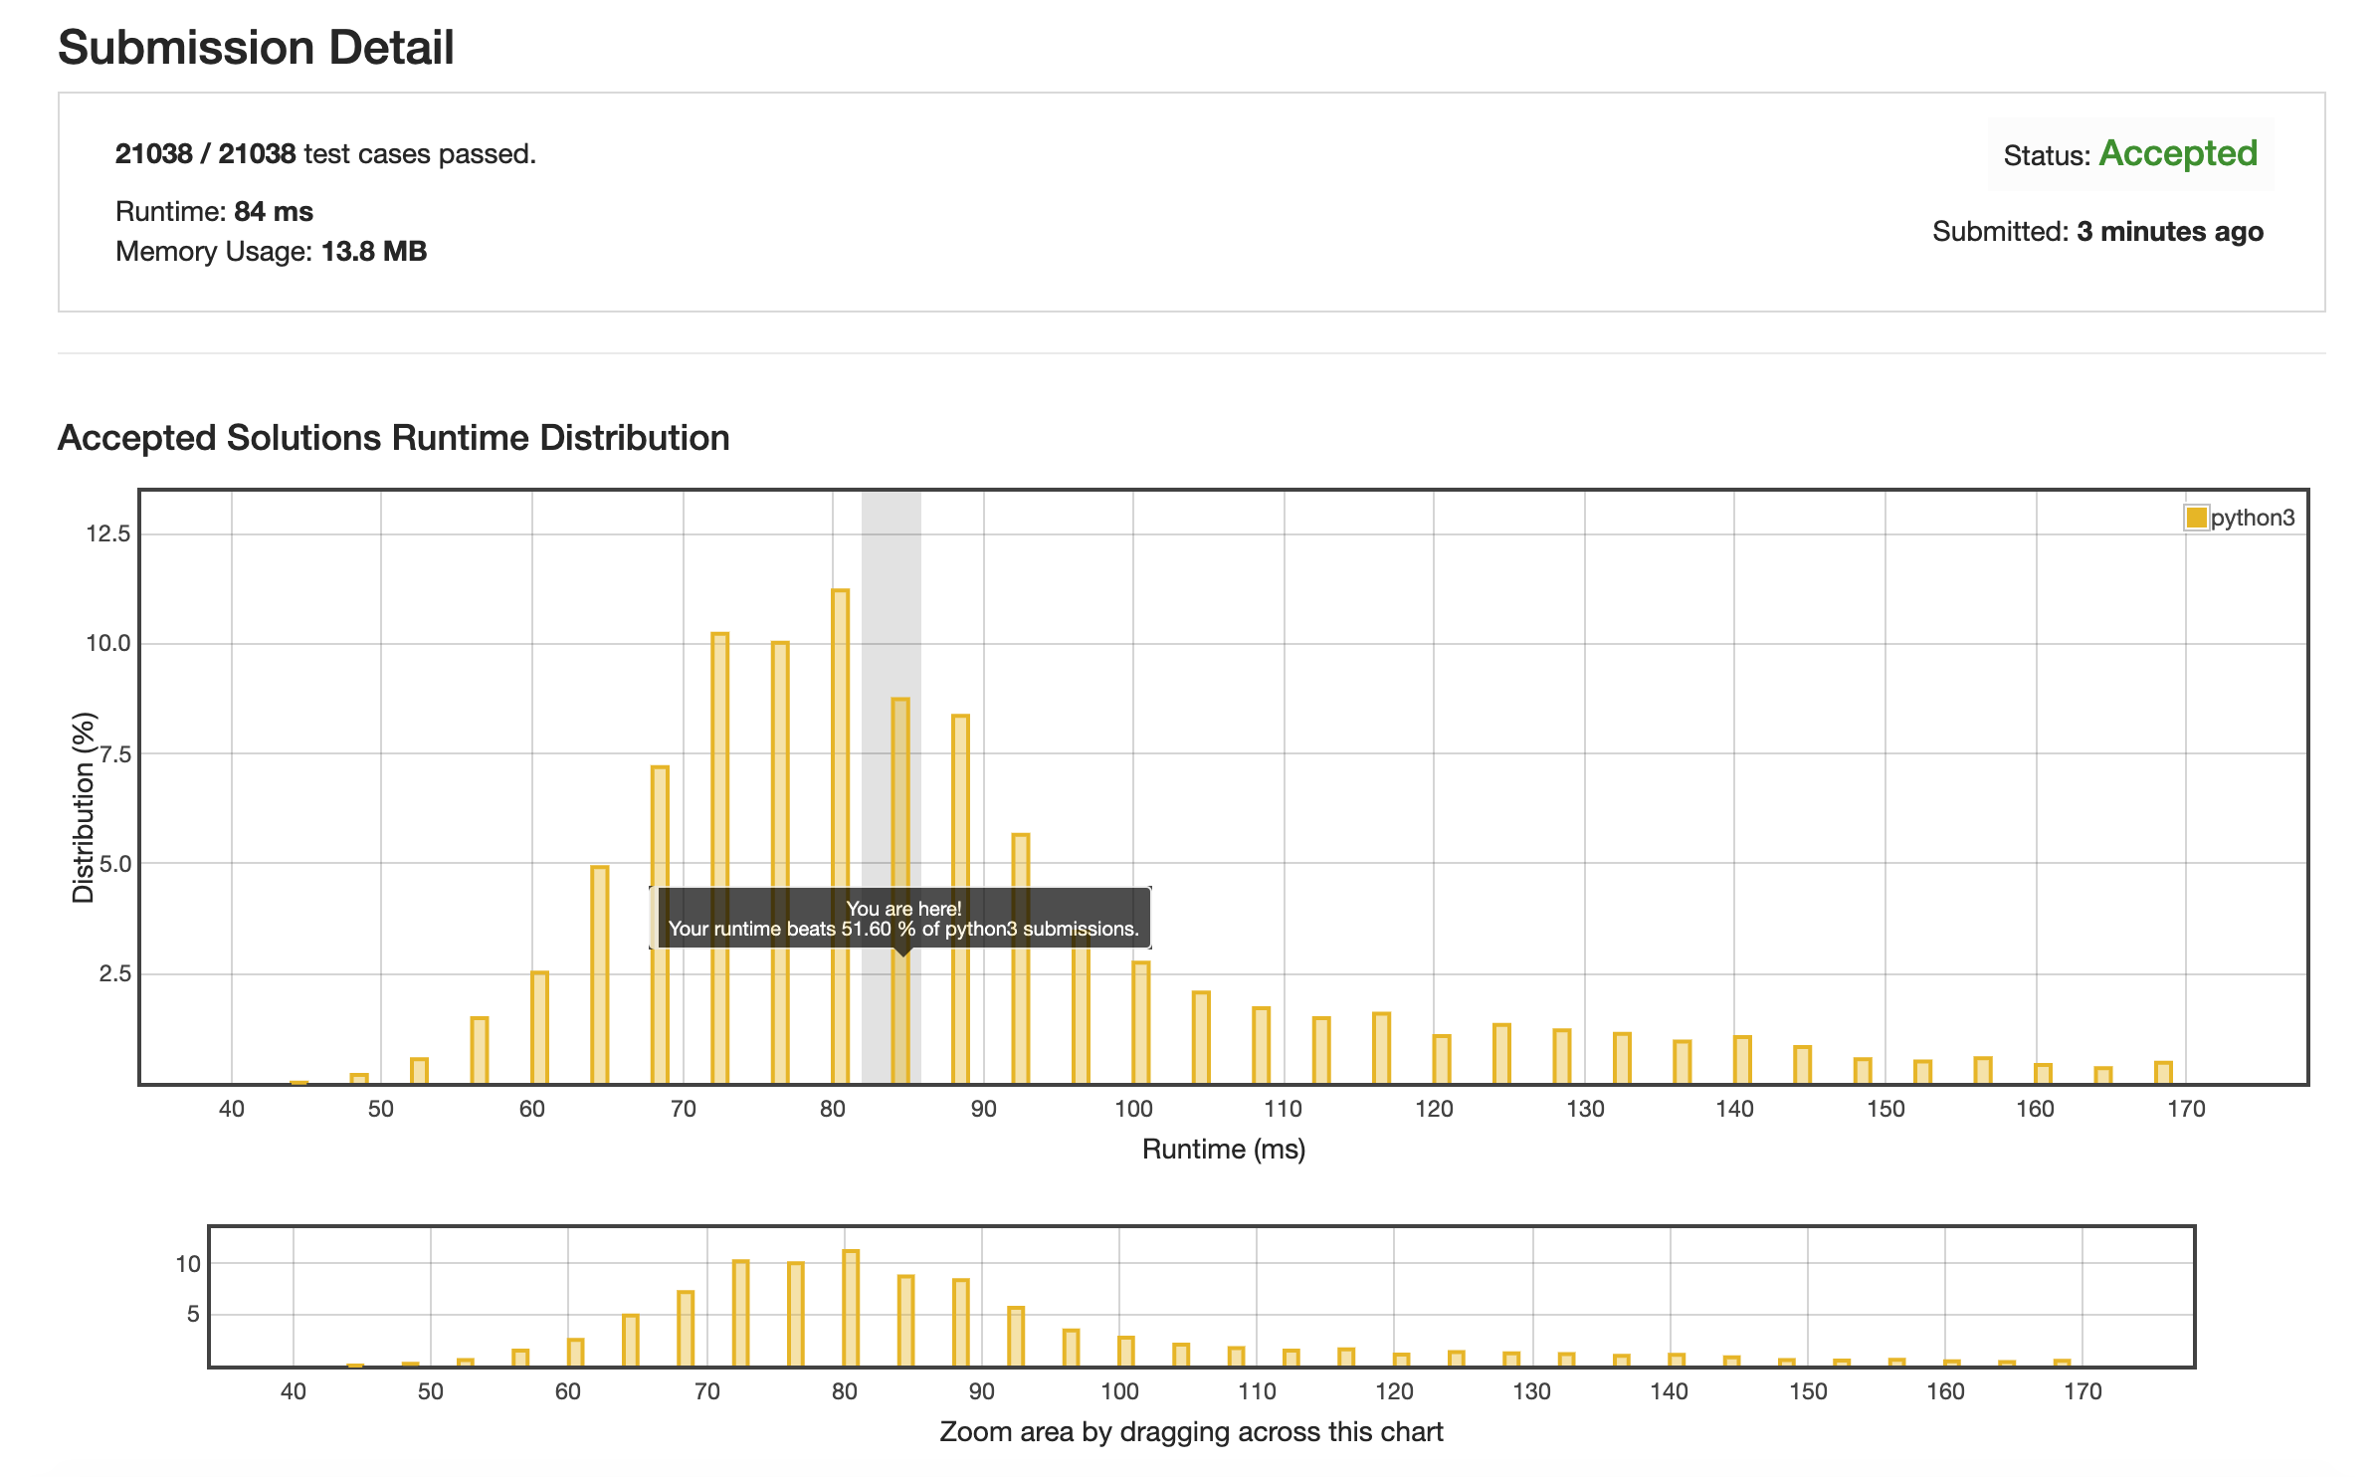Click the bar at 64 ms in main chart
2380x1477 pixels.
pyautogui.click(x=599, y=975)
